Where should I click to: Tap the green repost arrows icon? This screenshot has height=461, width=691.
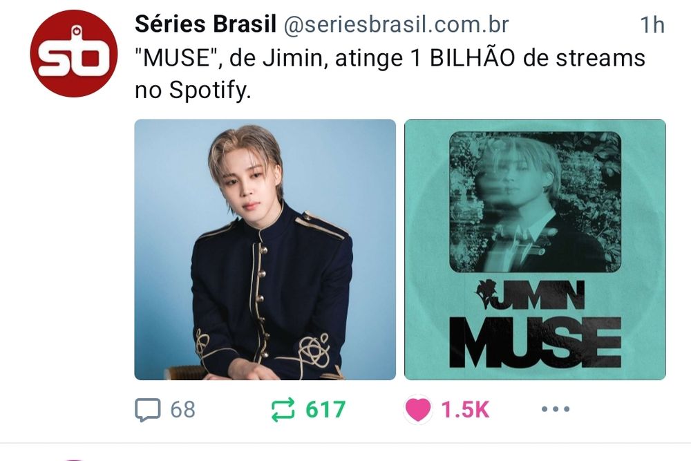point(282,409)
